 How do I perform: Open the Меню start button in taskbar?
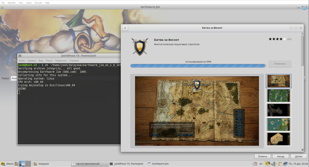[x=7, y=164]
